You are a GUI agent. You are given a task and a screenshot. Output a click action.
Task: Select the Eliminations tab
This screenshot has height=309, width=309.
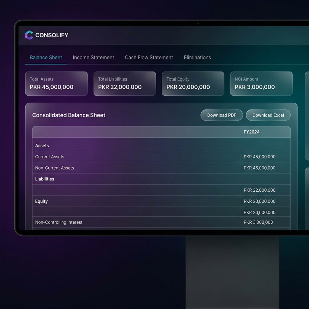tap(197, 57)
